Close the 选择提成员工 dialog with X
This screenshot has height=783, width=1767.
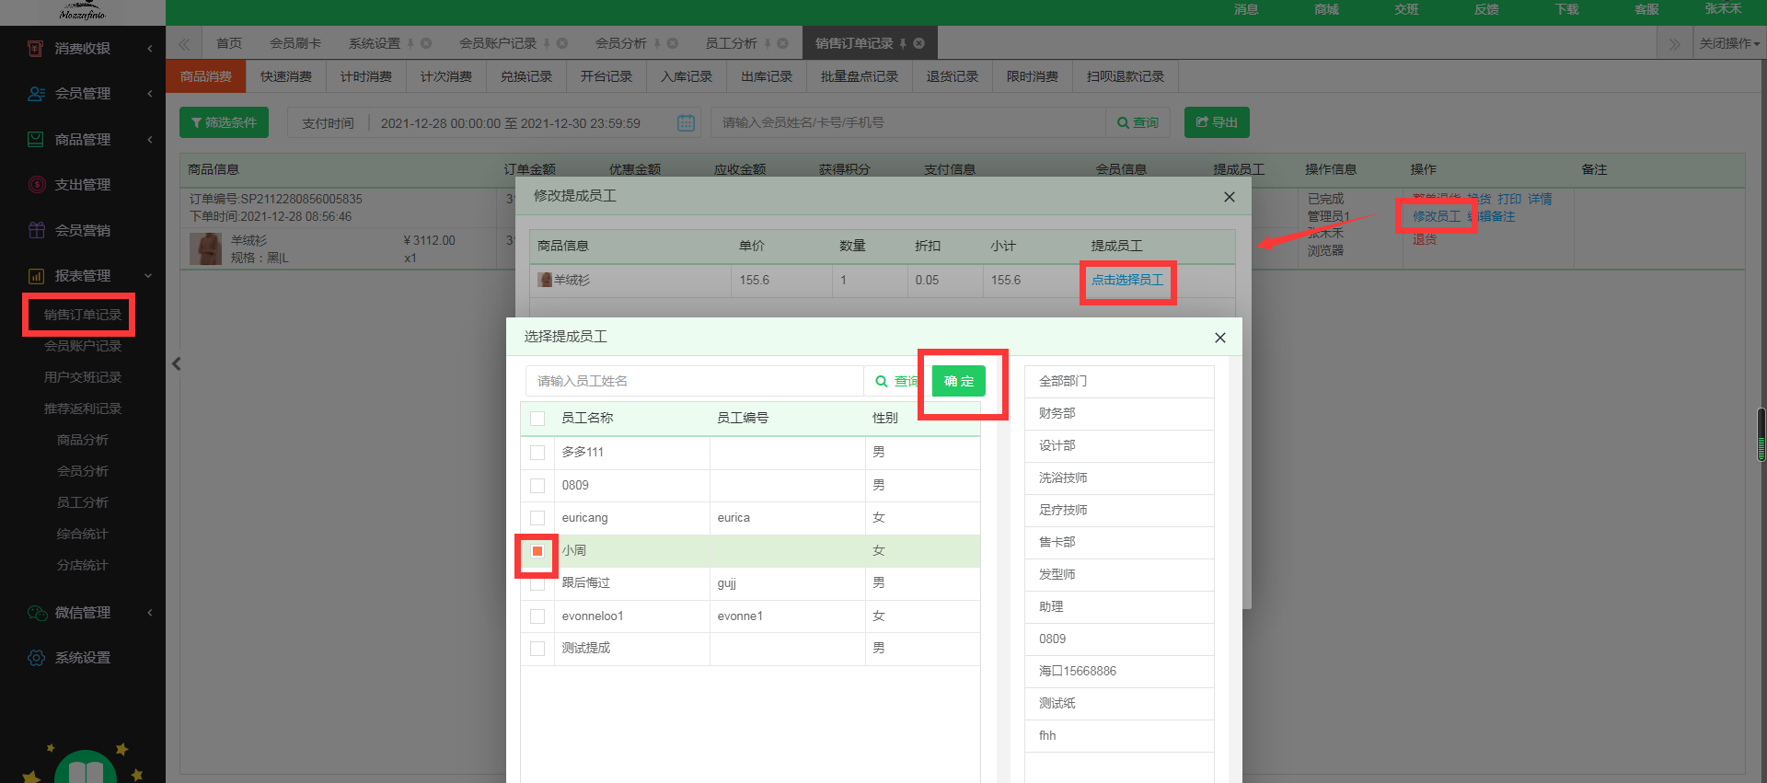coord(1219,338)
